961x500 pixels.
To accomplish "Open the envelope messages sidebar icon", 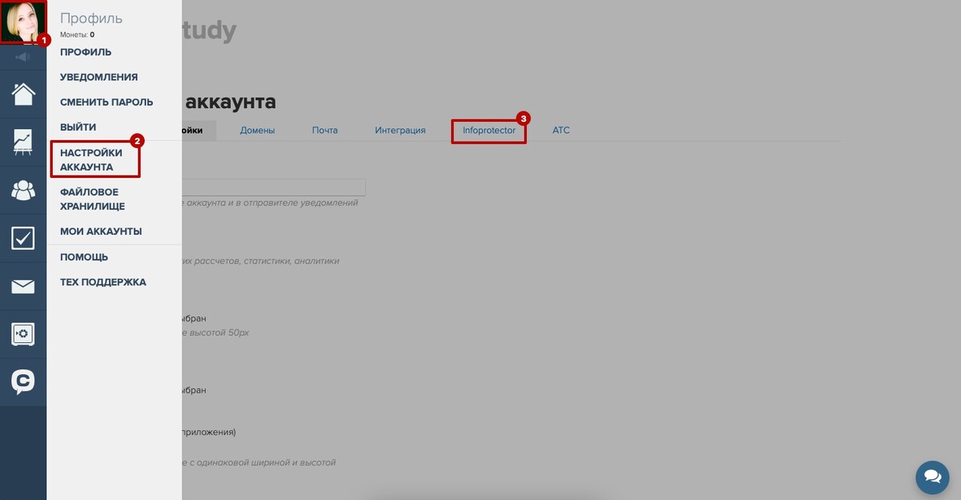I will click(x=23, y=286).
